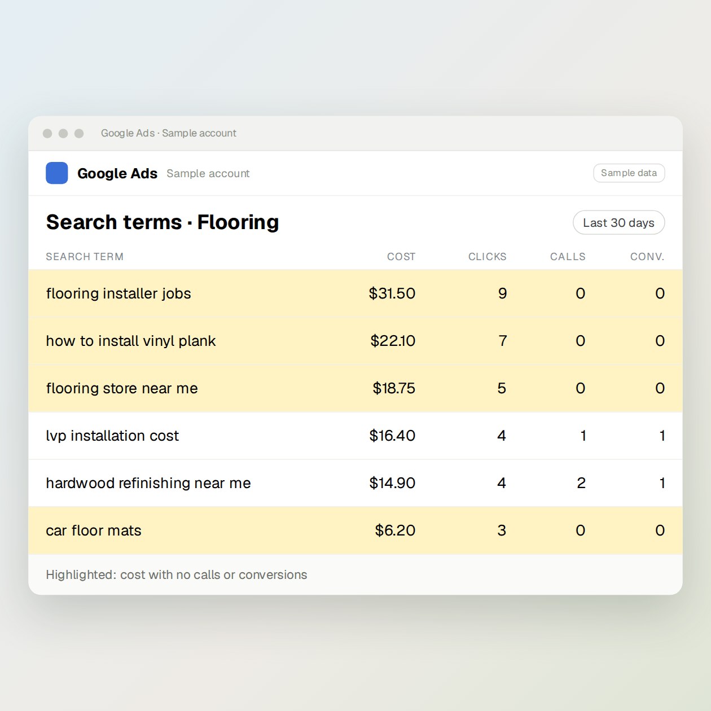Click the calls value for lvp installation cost
The height and width of the screenshot is (711, 711).
(583, 436)
